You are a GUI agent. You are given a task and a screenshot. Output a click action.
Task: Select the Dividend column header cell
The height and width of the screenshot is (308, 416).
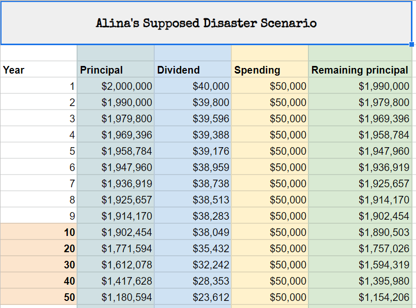point(193,70)
